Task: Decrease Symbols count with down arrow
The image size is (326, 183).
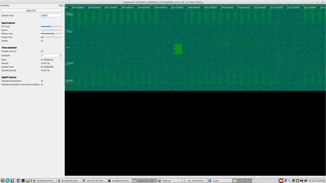Action: point(60,57)
